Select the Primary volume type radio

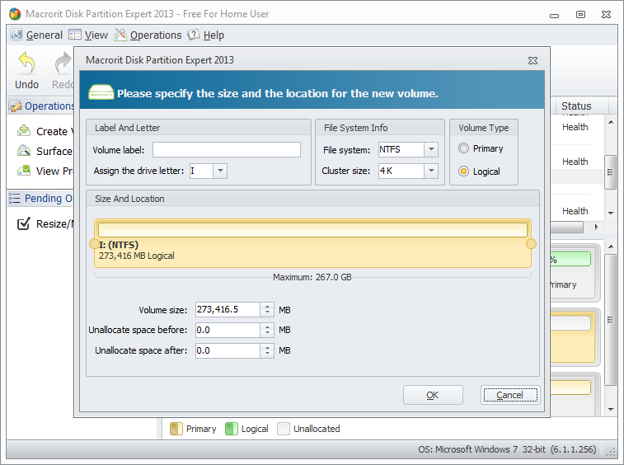[x=463, y=148]
